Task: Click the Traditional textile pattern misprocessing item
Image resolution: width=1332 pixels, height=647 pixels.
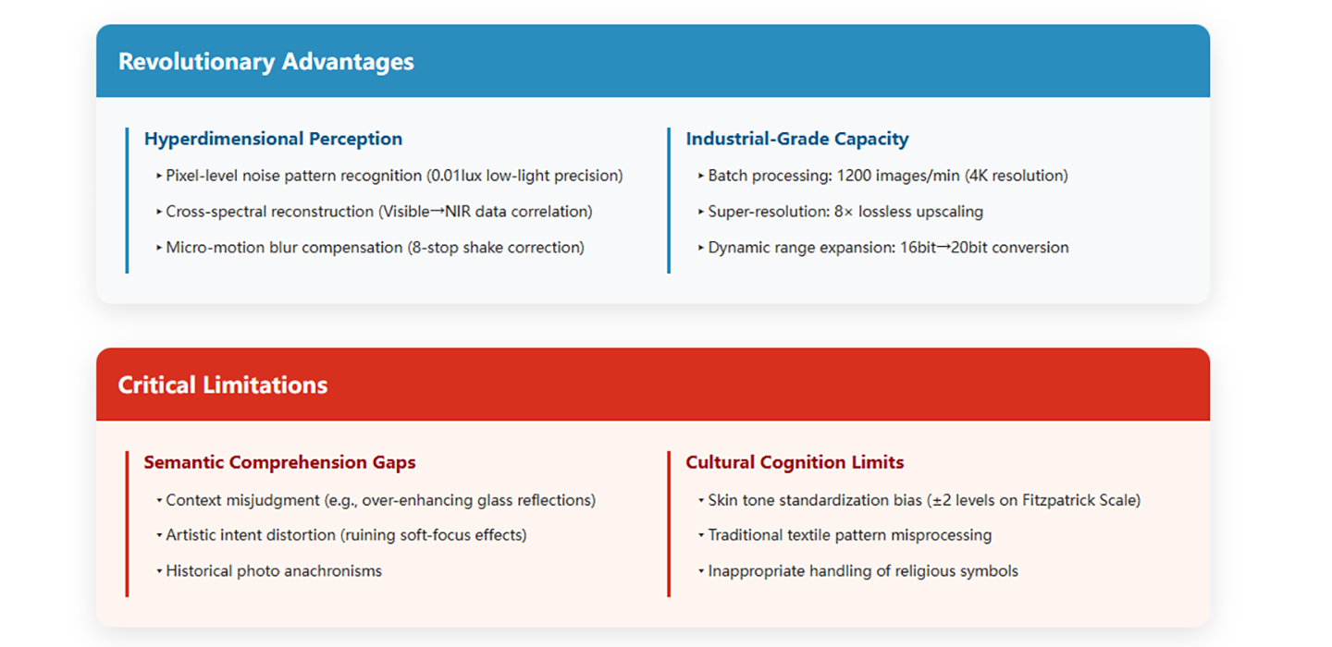Action: (850, 535)
